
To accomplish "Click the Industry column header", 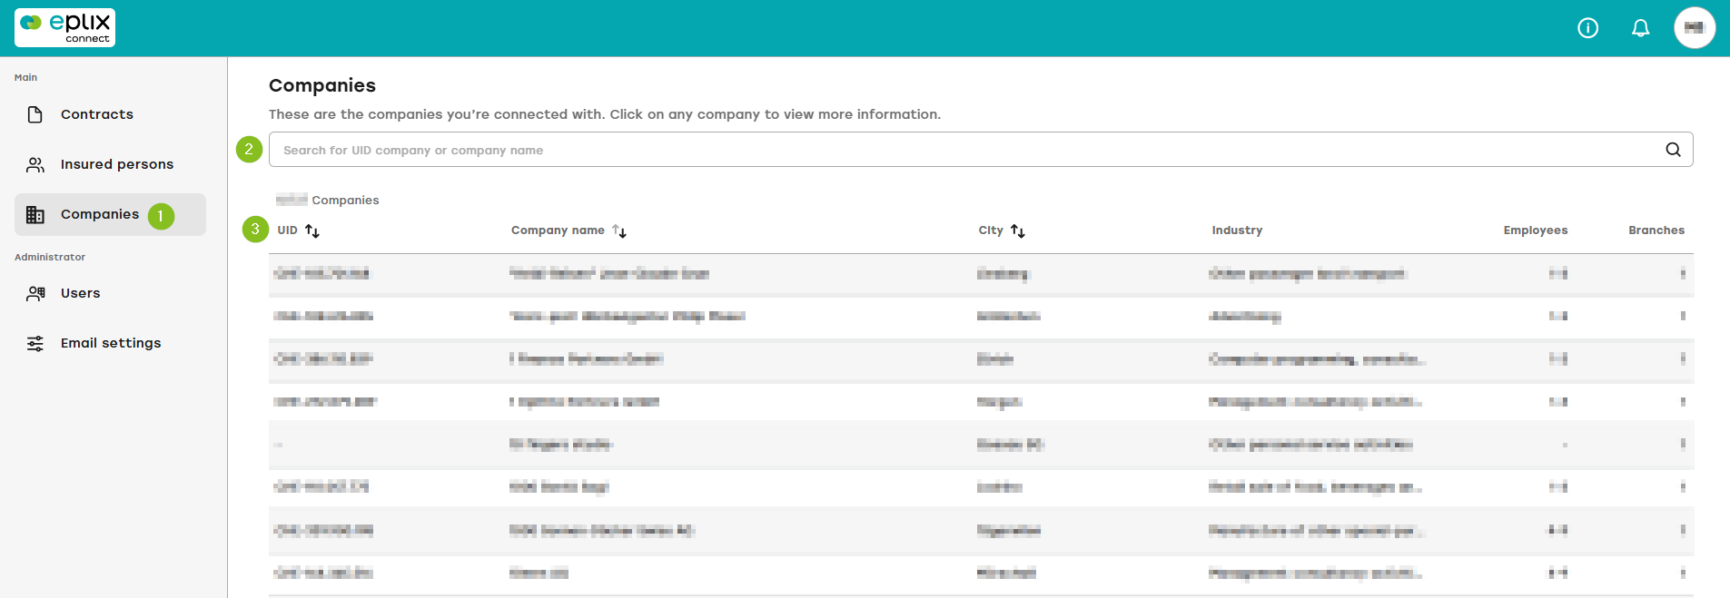I will coord(1237,230).
